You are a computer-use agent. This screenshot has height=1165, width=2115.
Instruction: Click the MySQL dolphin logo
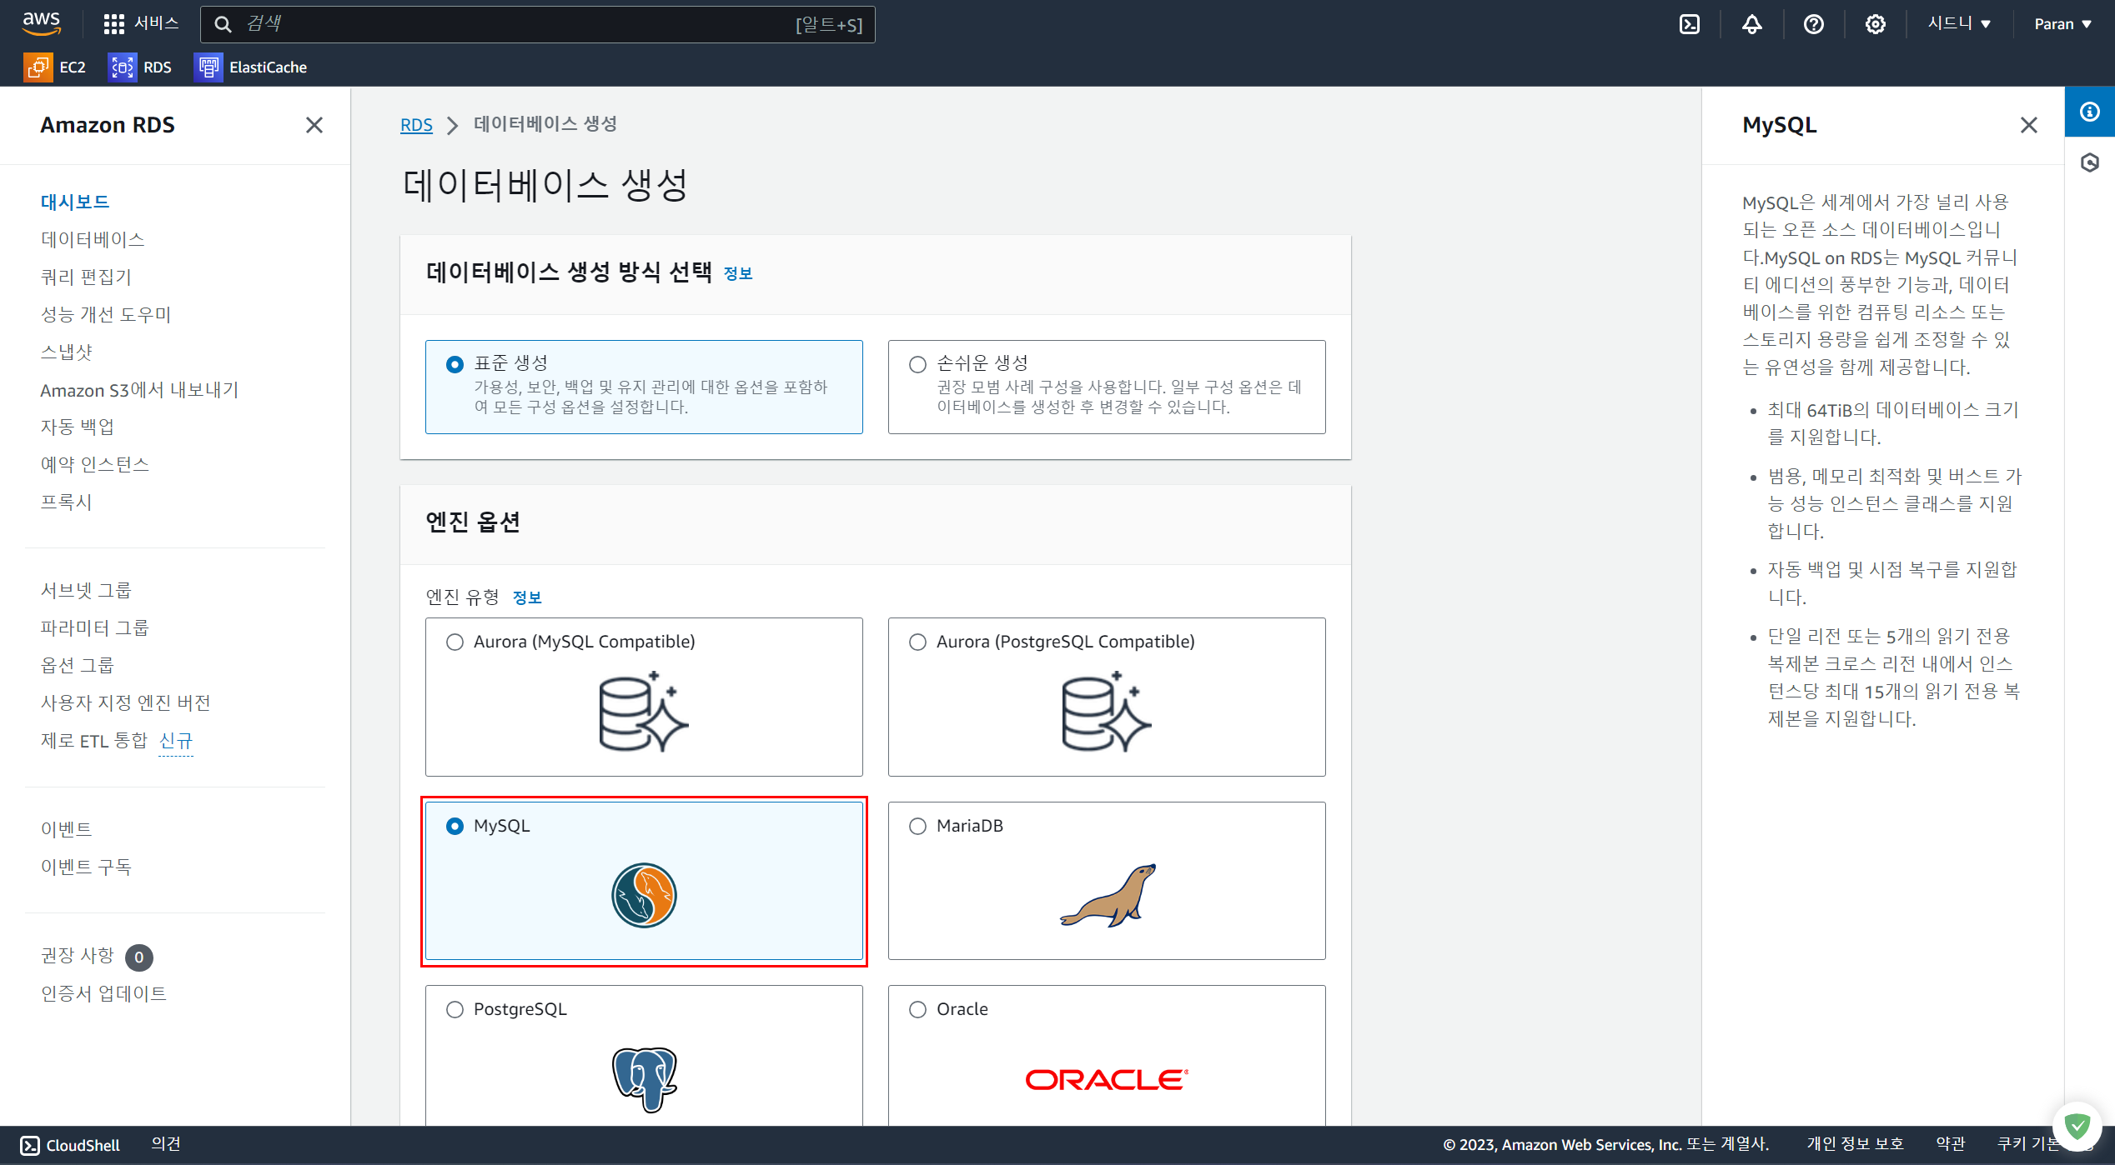point(644,896)
